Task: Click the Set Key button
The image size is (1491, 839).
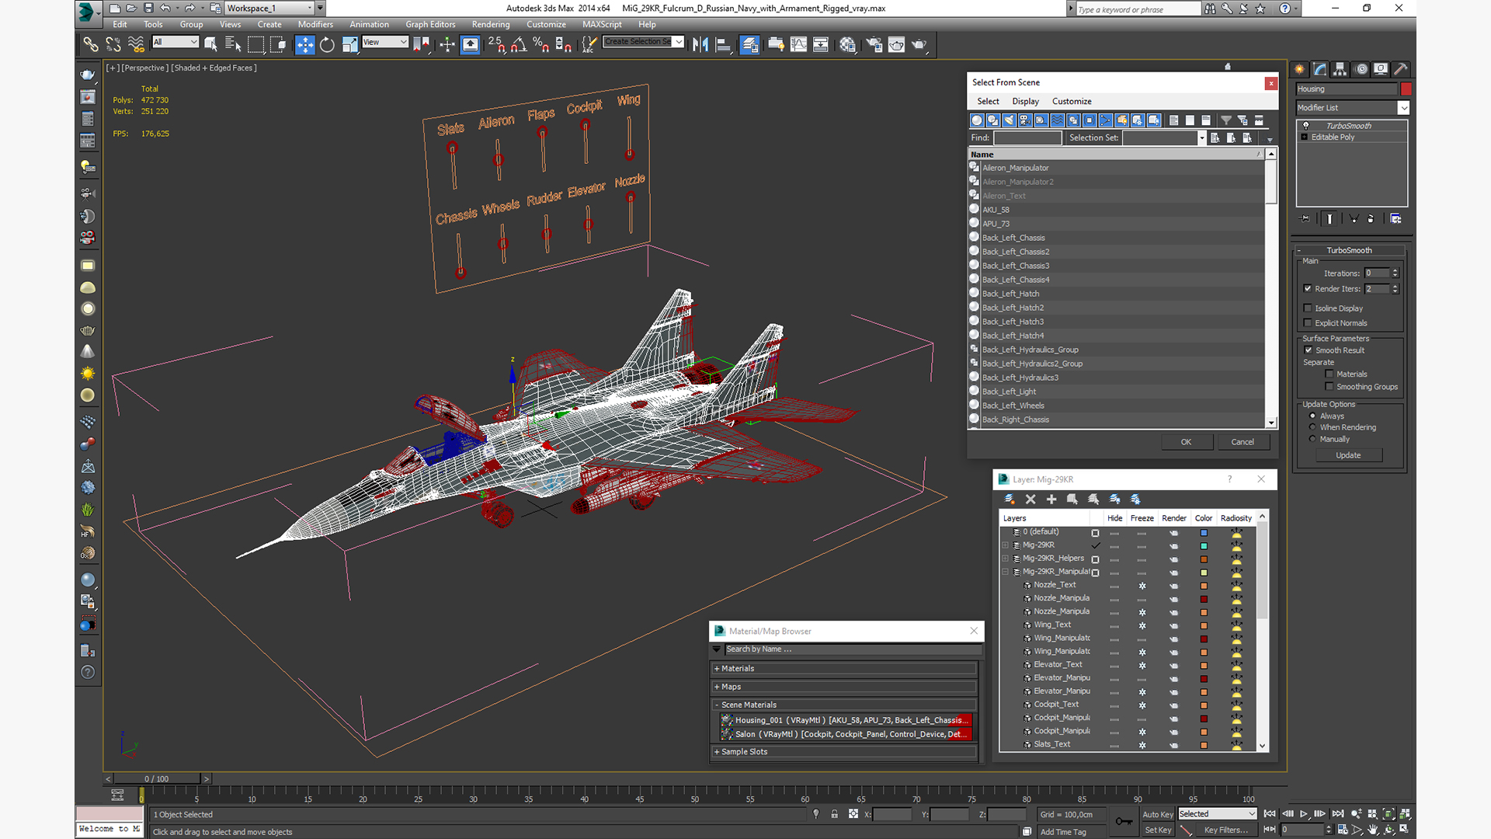Action: [x=1157, y=830]
